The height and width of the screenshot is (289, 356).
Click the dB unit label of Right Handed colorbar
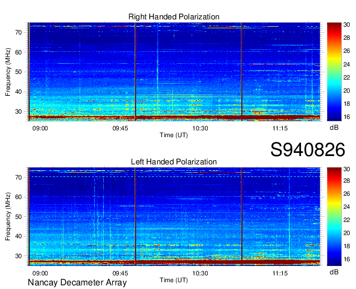pyautogui.click(x=334, y=128)
